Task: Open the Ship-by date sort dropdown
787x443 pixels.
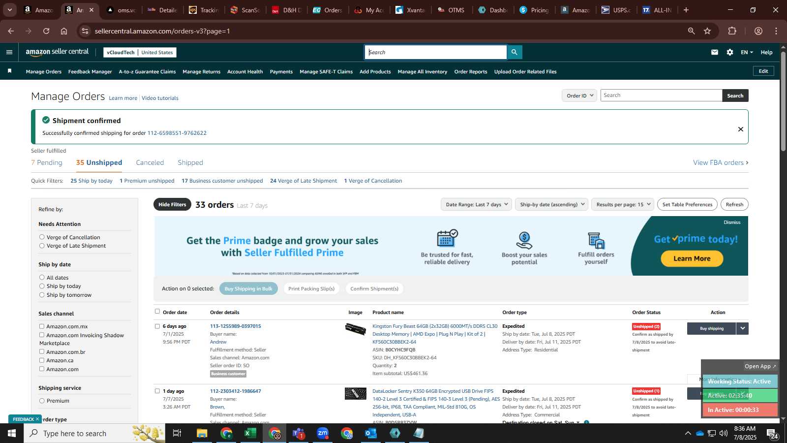Action: click(x=551, y=204)
